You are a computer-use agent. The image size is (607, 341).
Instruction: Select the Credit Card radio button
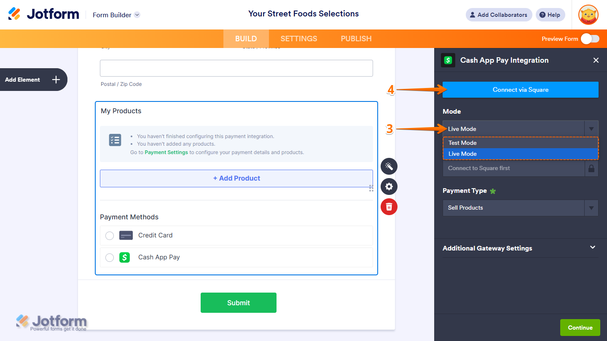click(x=110, y=235)
